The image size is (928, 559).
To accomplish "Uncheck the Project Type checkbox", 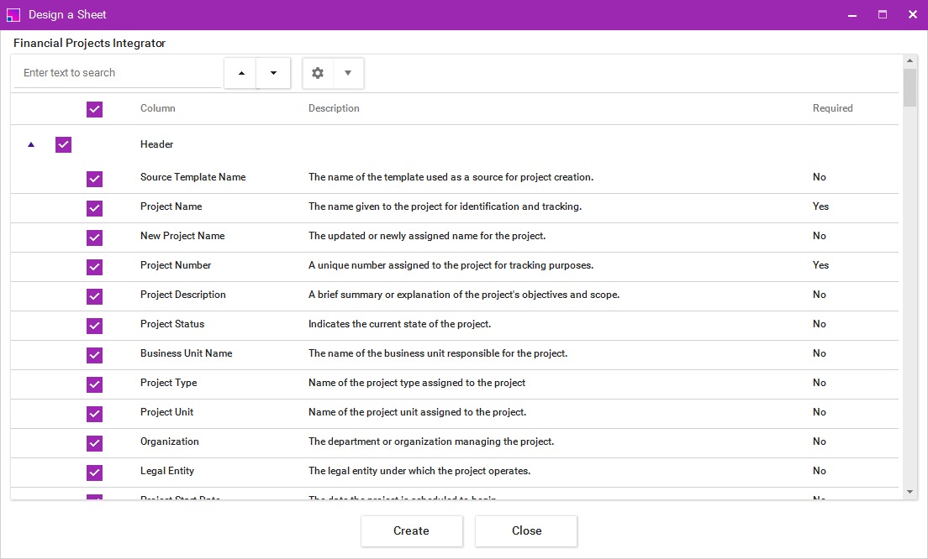I will (x=95, y=384).
